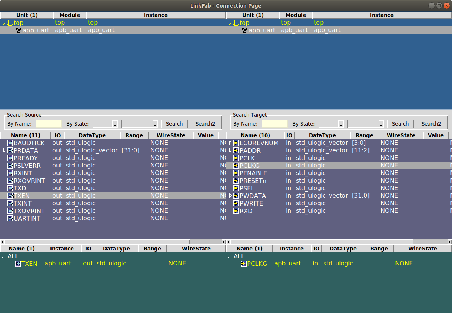Screen dimensions: 452x313
Task: Select the PREADY output port icon
Action: pyautogui.click(x=11, y=158)
